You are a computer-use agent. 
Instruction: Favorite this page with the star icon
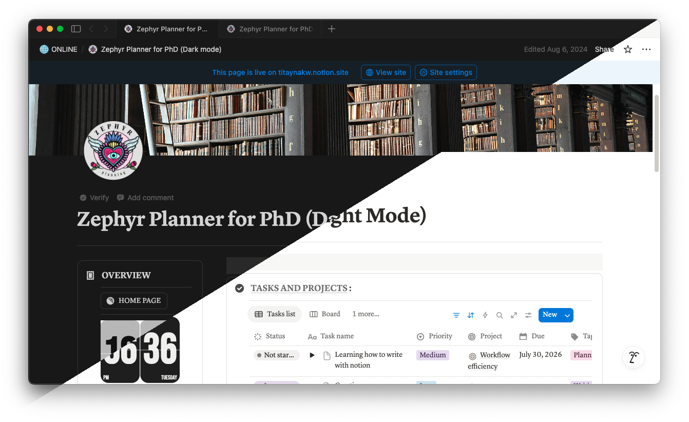point(628,49)
